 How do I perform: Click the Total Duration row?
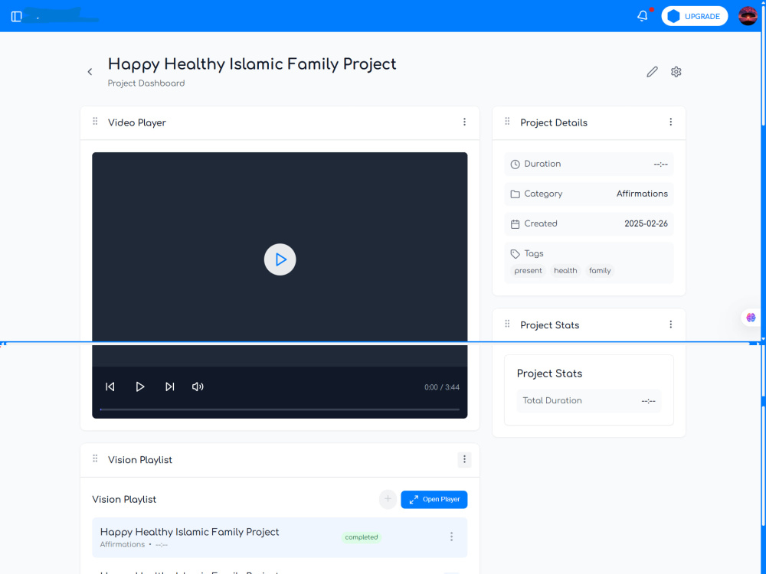pyautogui.click(x=588, y=401)
